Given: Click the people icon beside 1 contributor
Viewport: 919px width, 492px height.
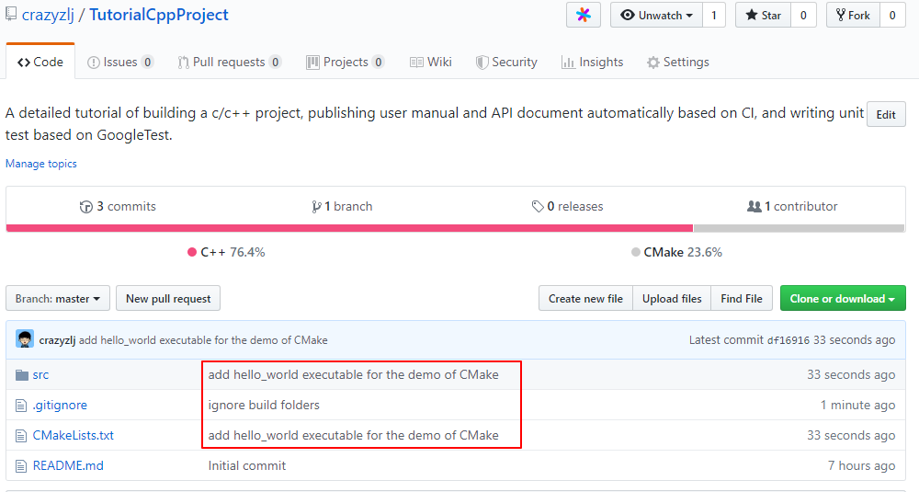Looking at the screenshot, I should (x=754, y=206).
